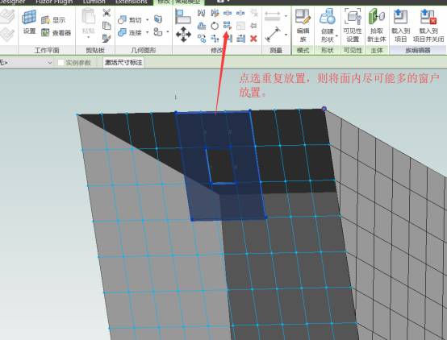Screen dimensions: 447x340
Task: Expand the aligned dimension dropdown arrow
Action: 286,35
